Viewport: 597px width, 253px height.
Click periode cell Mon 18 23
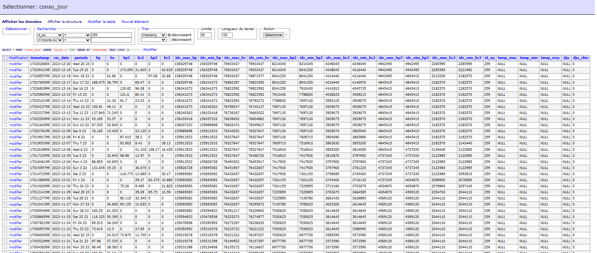pos(81,76)
